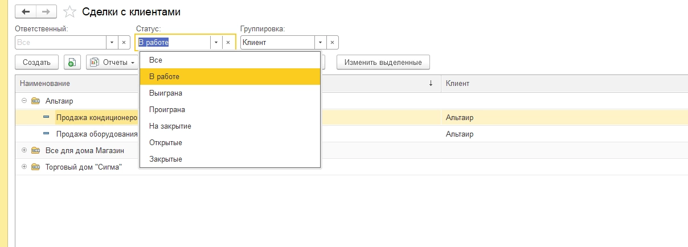This screenshot has width=688, height=247.
Task: Clear the Ответственный field with X
Action: tap(124, 43)
